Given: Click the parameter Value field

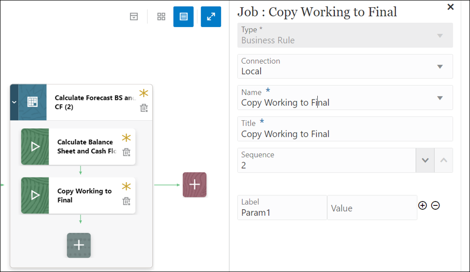Looking at the screenshot, I should click(x=372, y=208).
